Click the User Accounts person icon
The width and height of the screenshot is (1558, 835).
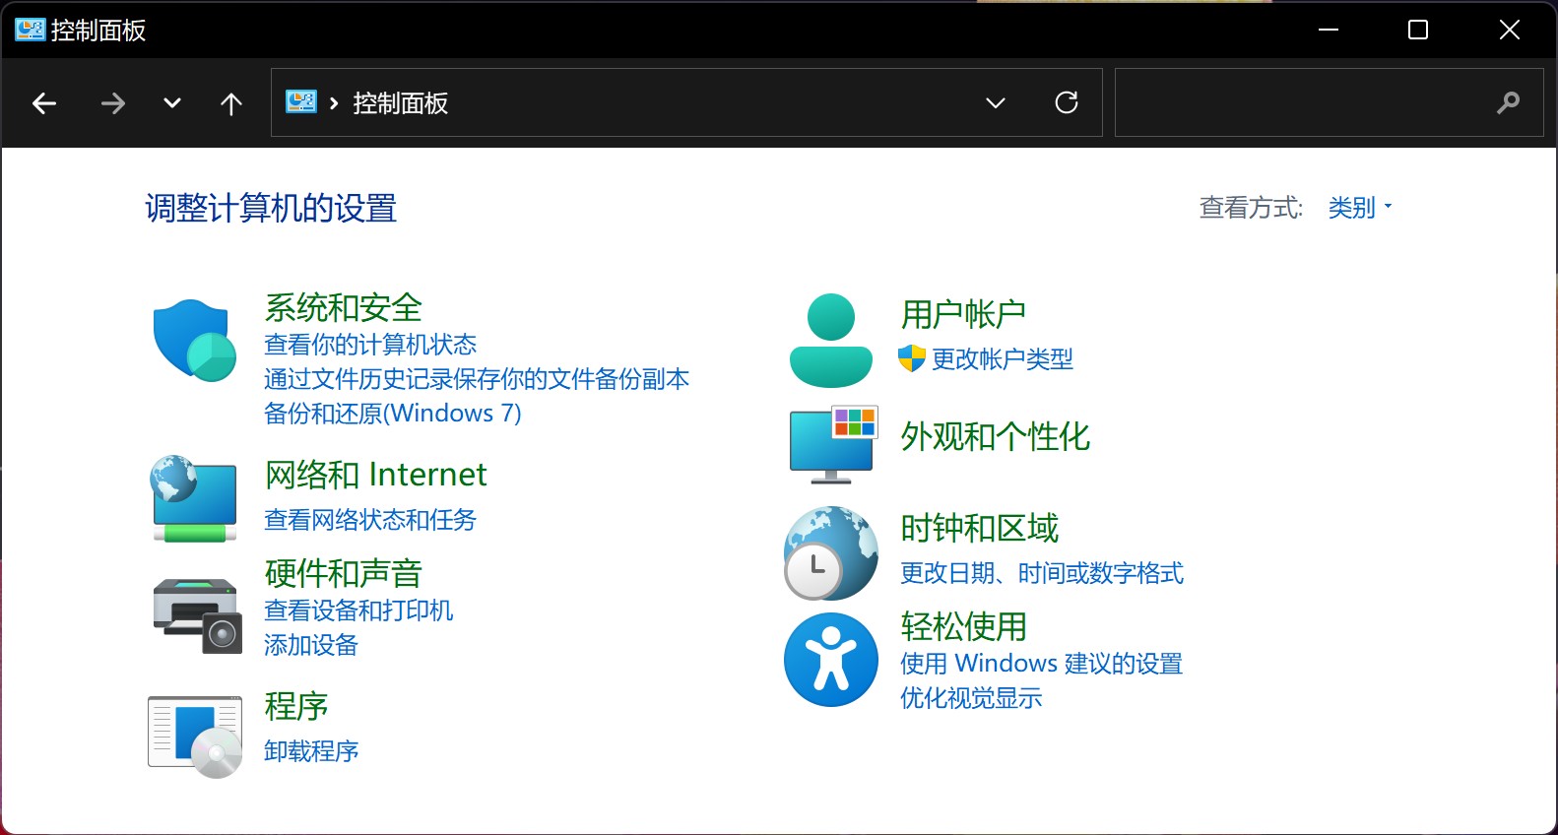[830, 341]
